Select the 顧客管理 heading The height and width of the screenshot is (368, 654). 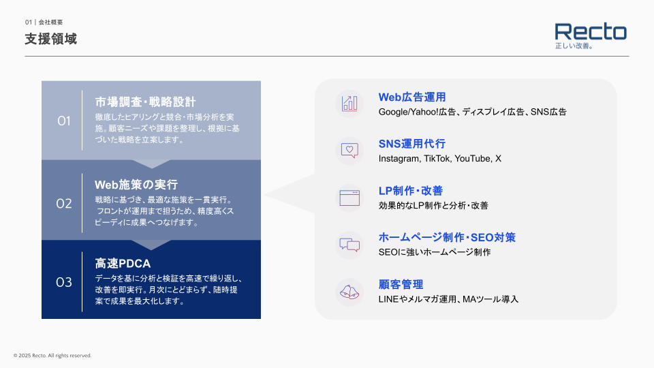click(x=401, y=285)
